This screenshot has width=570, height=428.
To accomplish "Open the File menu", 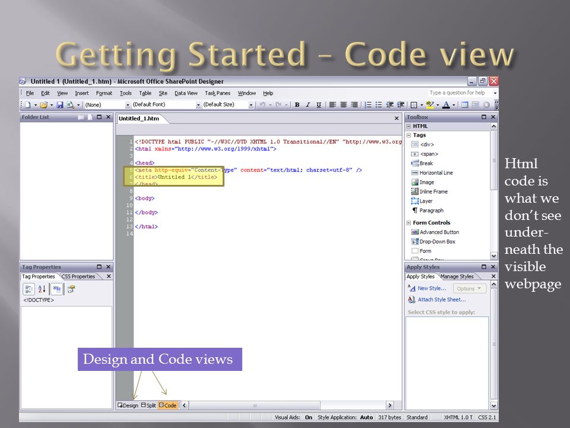I will point(30,93).
